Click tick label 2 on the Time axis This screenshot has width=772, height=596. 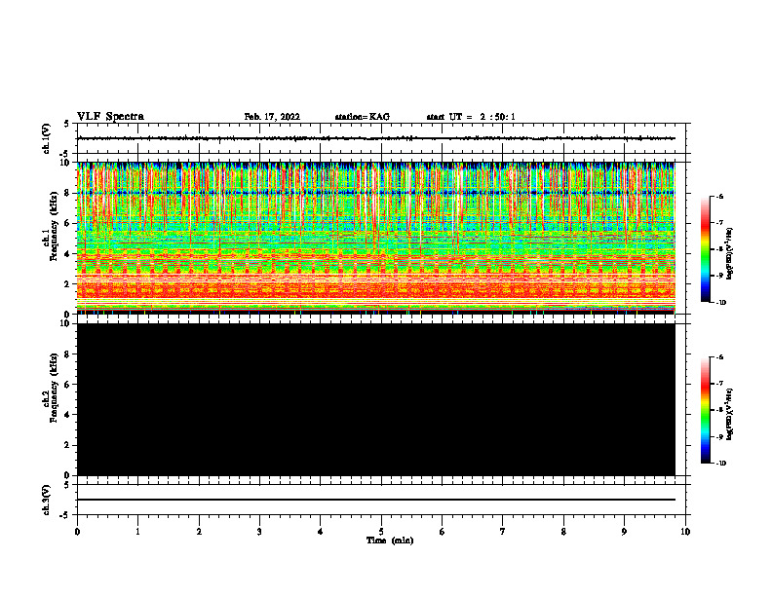(x=199, y=532)
